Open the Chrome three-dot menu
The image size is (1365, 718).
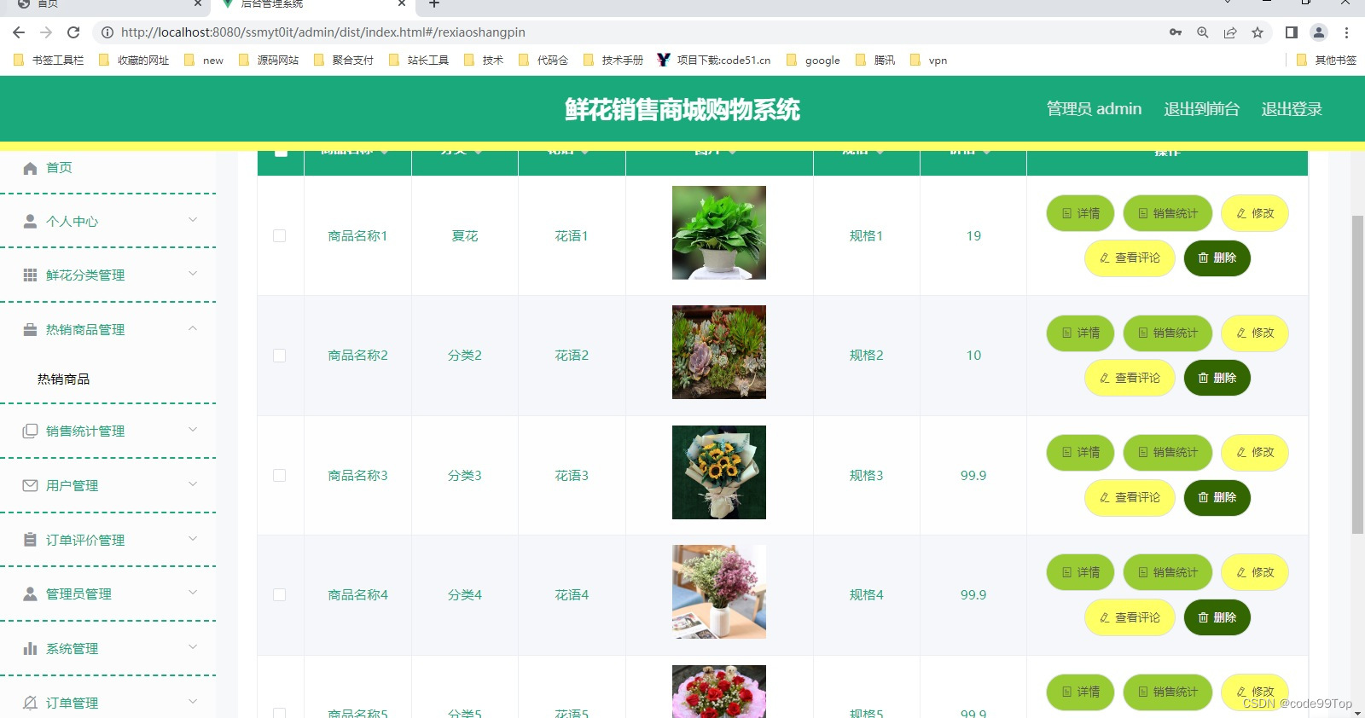1346,32
